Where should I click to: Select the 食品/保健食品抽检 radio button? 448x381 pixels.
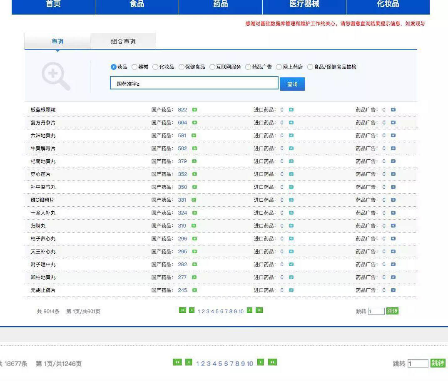[x=310, y=67]
